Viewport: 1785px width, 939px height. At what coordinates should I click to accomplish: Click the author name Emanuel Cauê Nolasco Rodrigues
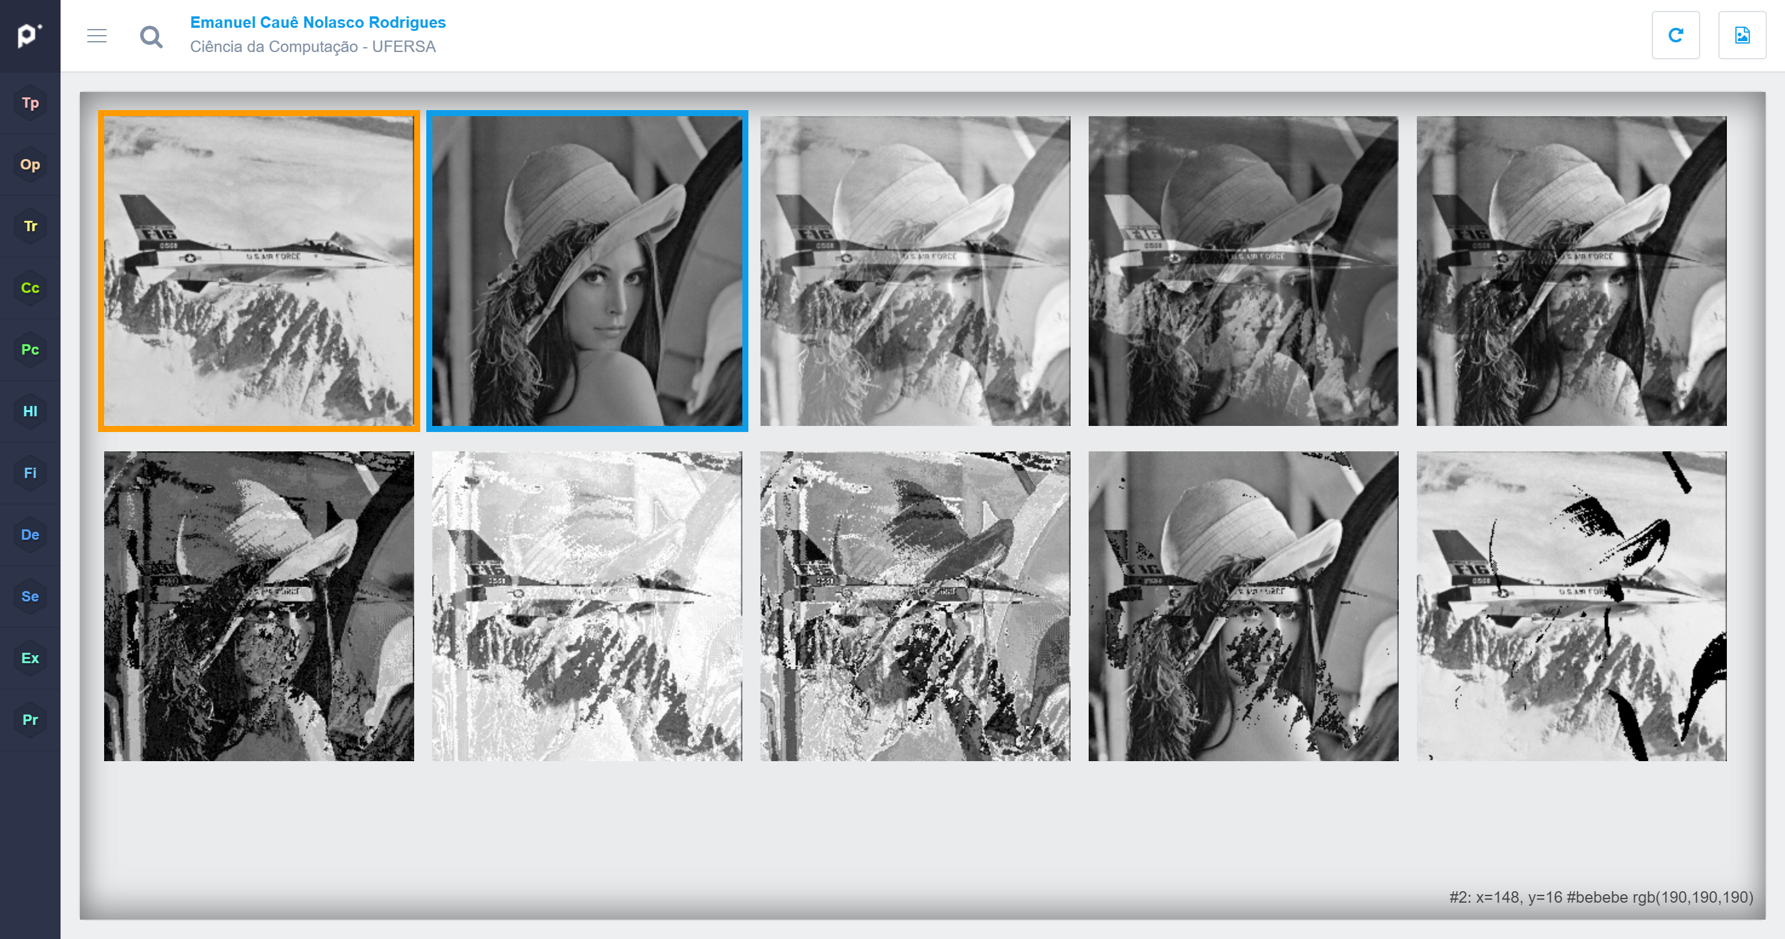click(x=318, y=22)
